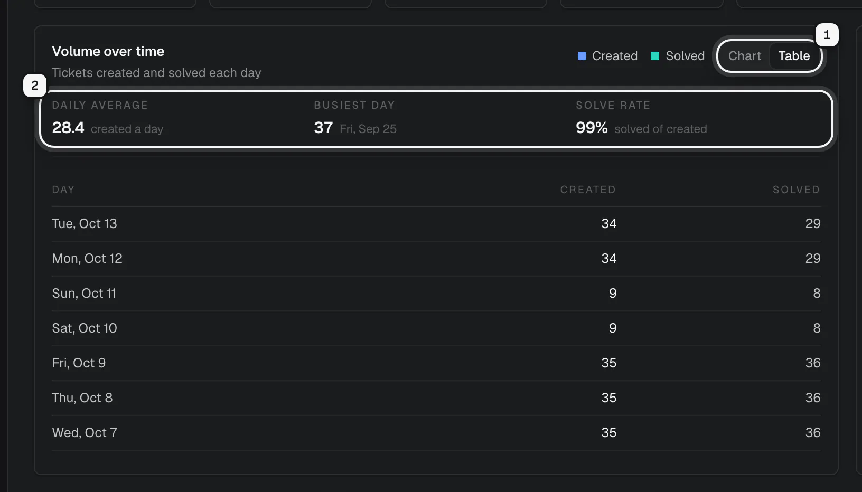Select the Fri, Oct 9 row
The height and width of the screenshot is (492, 862).
pos(436,363)
